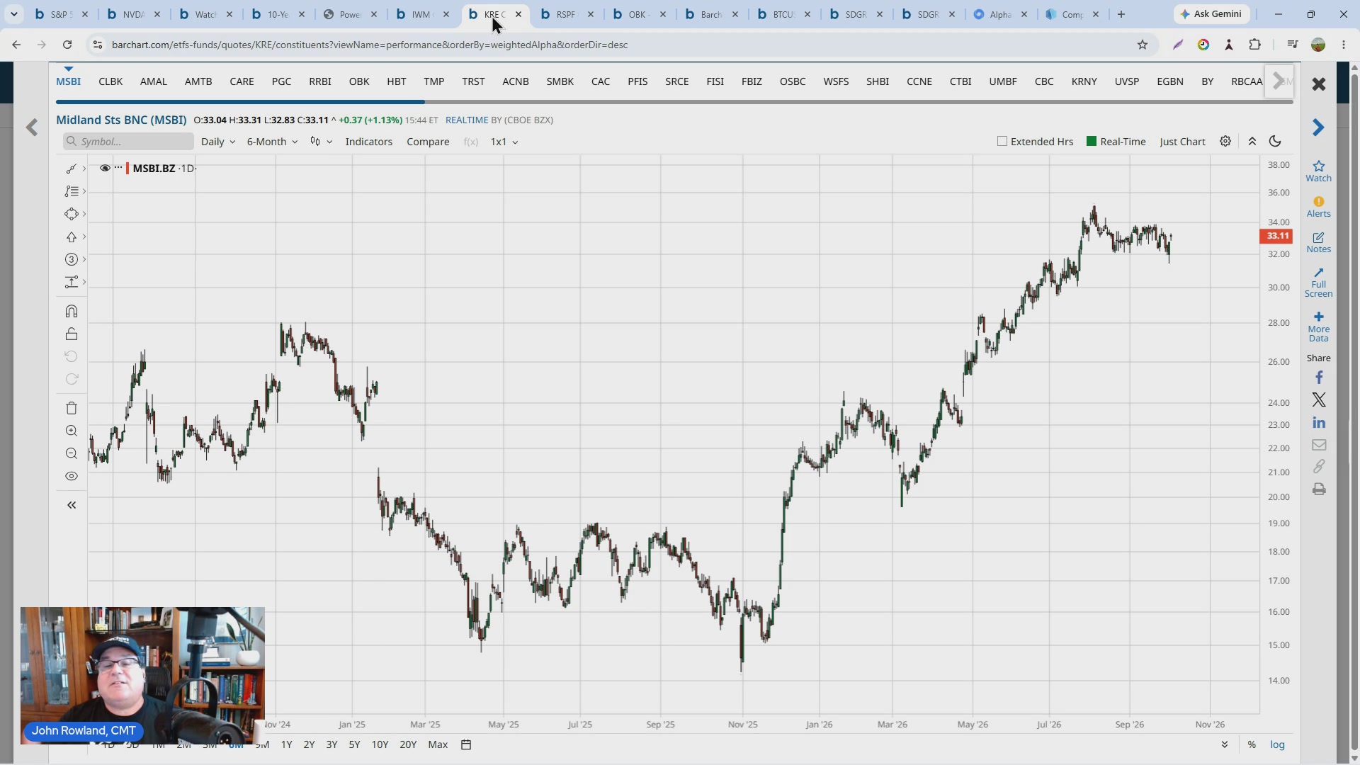This screenshot has width=1360, height=765.
Task: Open the geometric shapes tool icon
Action: (x=71, y=214)
